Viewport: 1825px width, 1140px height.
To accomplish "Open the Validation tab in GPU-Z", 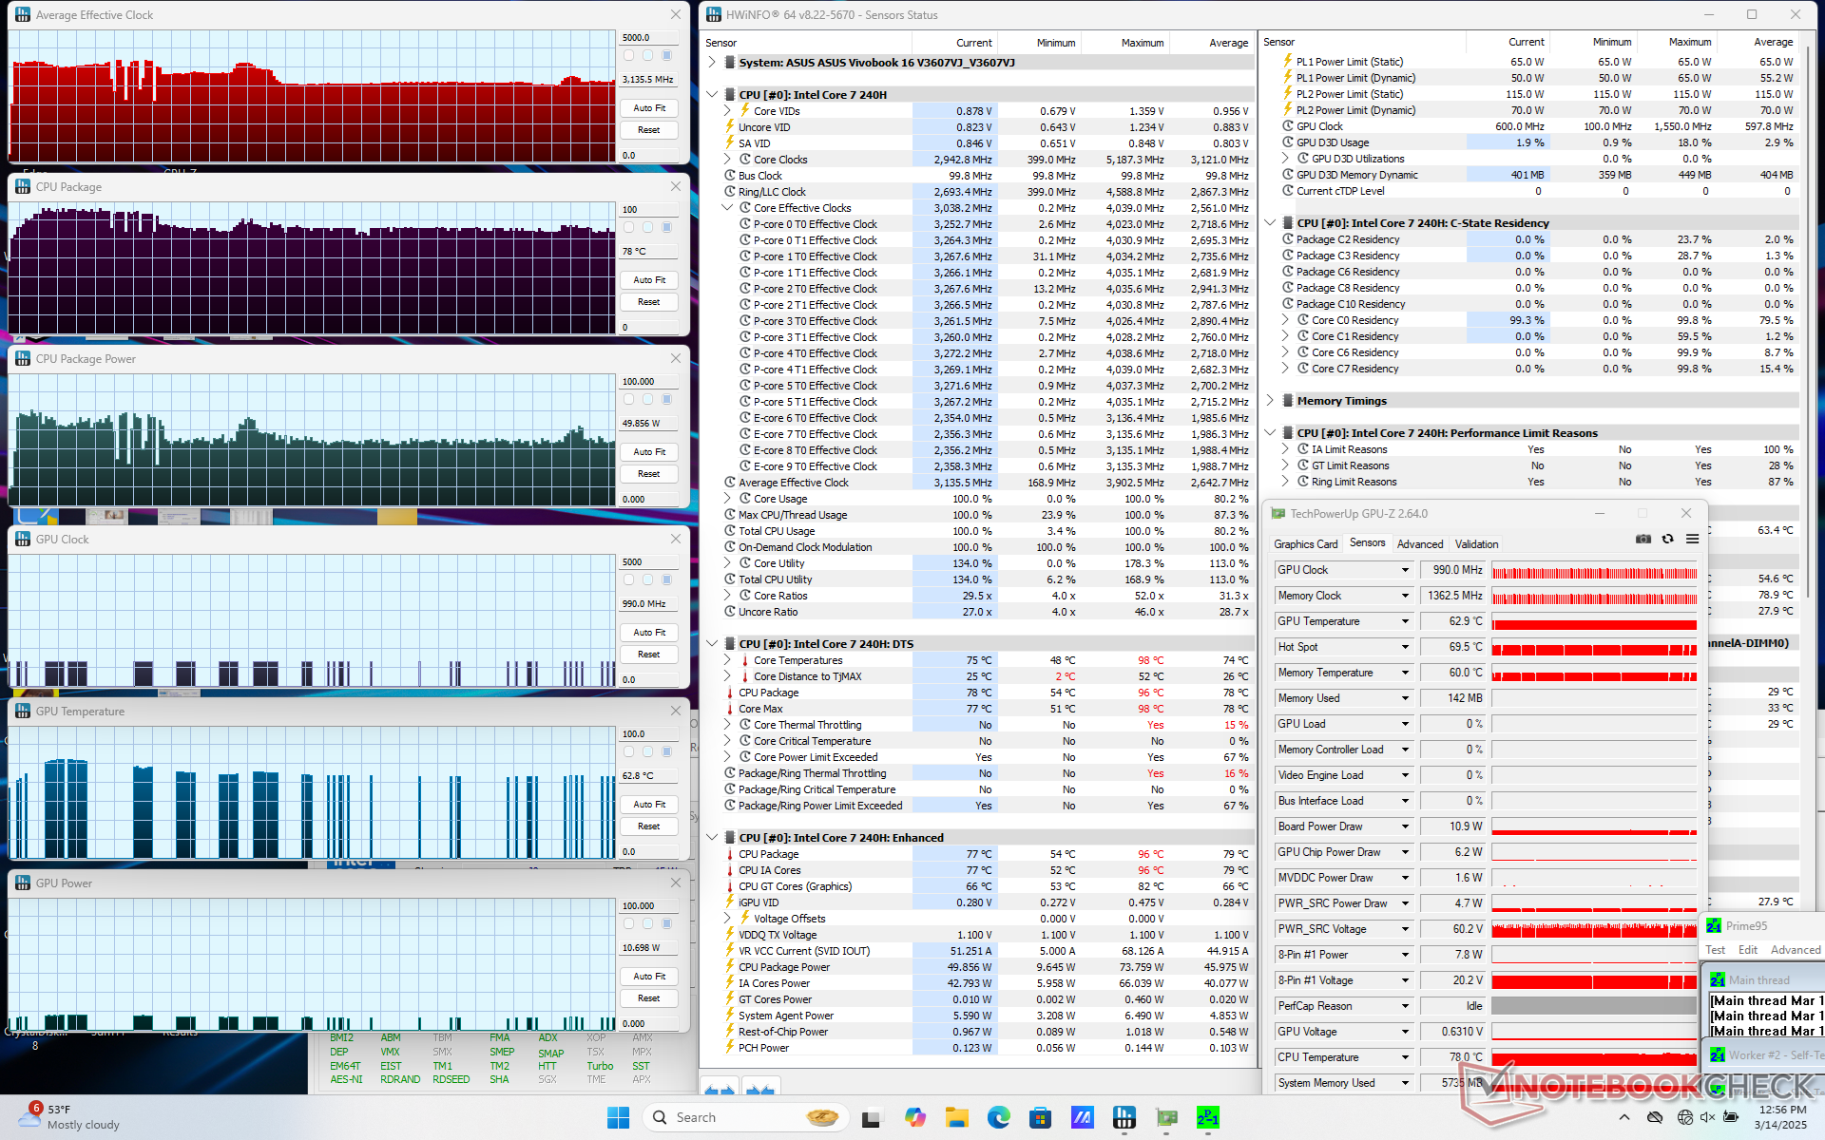I will click(x=1476, y=544).
